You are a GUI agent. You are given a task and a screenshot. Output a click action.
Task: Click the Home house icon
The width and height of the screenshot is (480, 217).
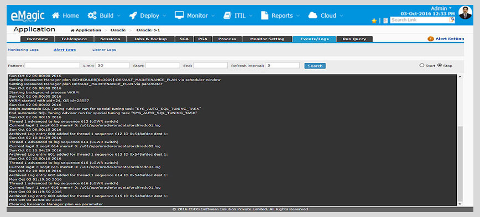(x=55, y=15)
